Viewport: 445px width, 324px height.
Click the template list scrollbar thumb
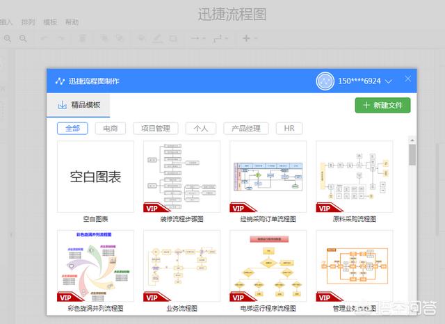(412, 155)
